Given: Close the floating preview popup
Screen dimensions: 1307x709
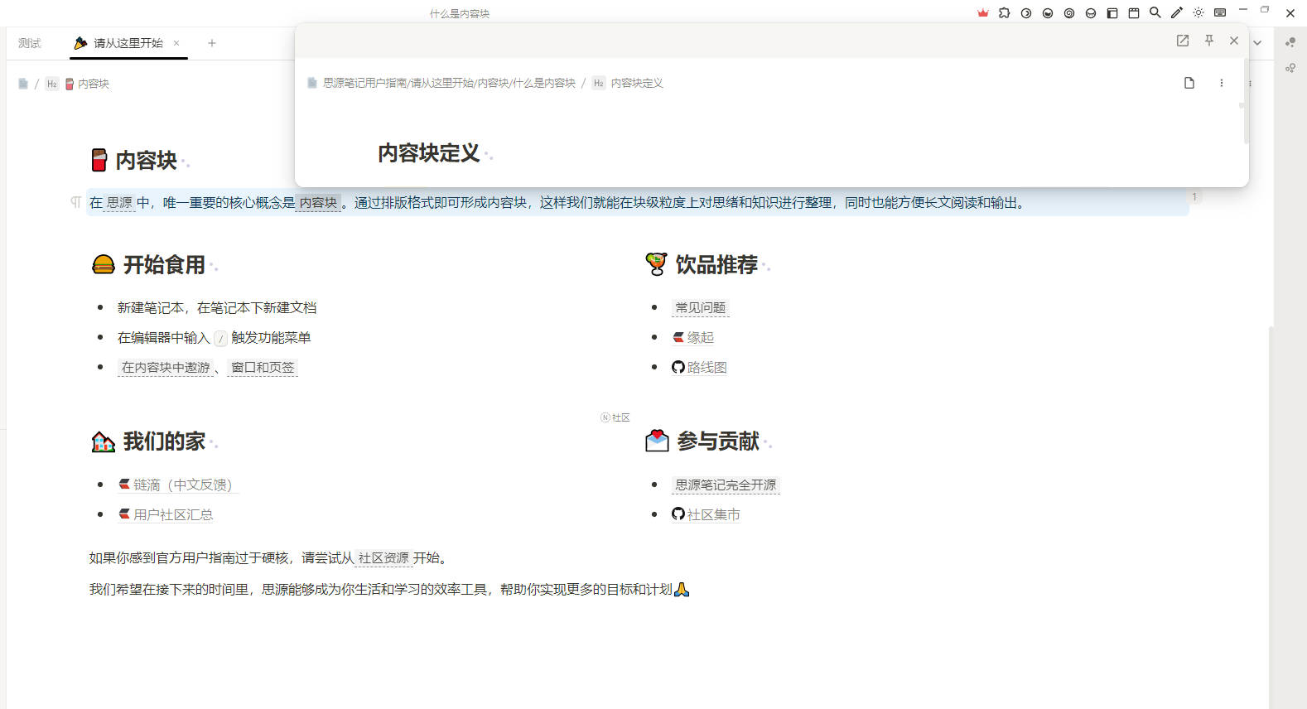Looking at the screenshot, I should 1234,41.
